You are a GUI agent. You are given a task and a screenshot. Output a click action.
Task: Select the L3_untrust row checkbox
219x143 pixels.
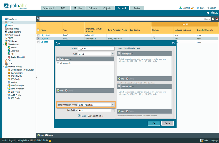pos(38,35)
